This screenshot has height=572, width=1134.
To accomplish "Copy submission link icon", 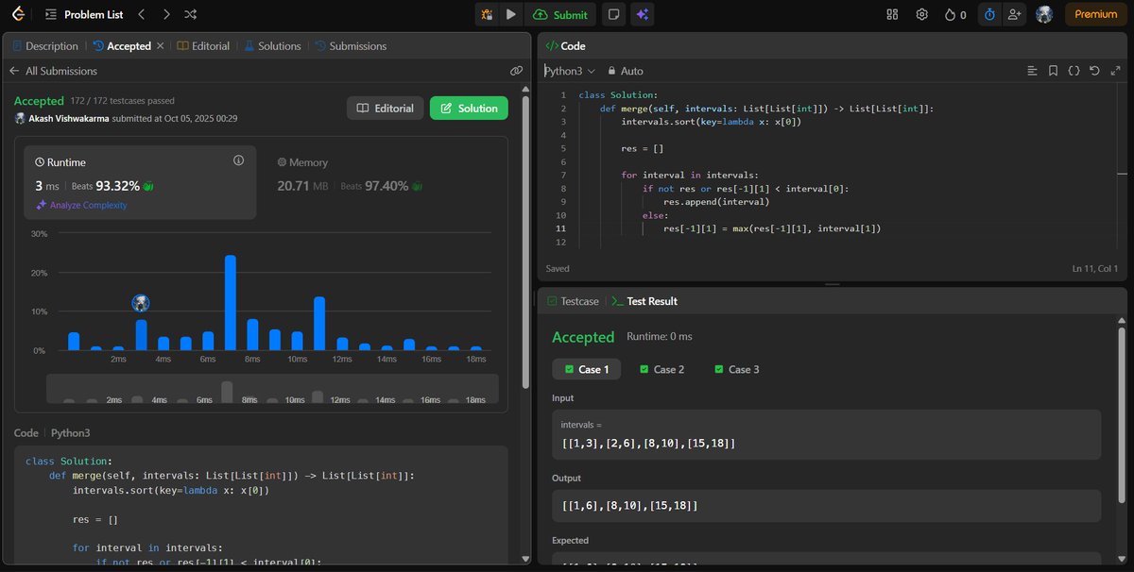I will [x=516, y=71].
